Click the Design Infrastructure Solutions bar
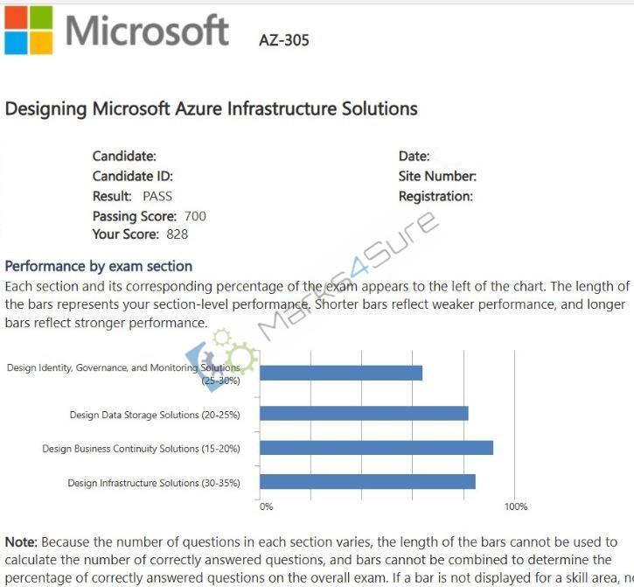Viewport: 634px width, 587px height. tap(367, 482)
